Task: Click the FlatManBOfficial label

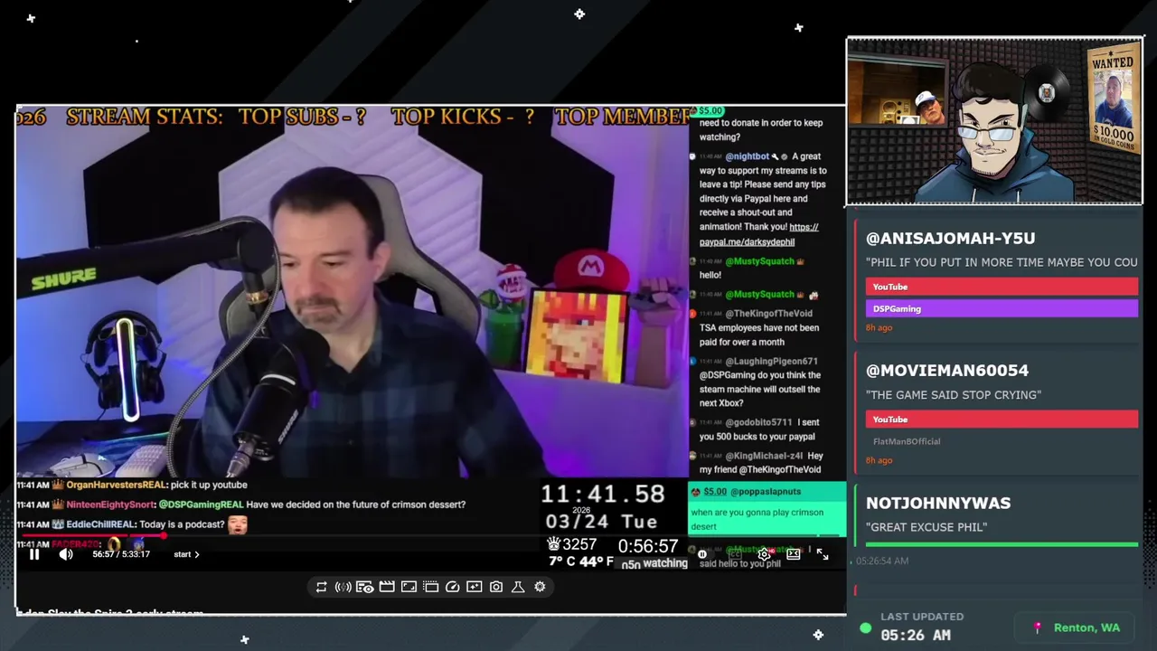Action: pos(907,441)
